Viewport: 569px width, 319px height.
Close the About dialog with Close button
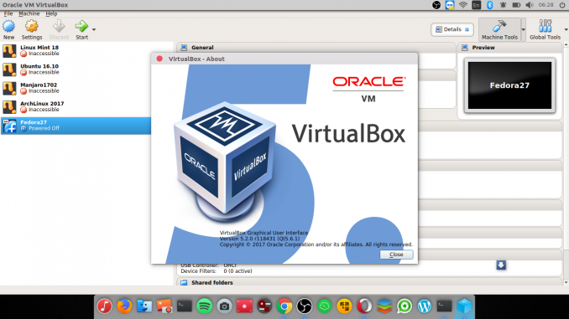(396, 255)
